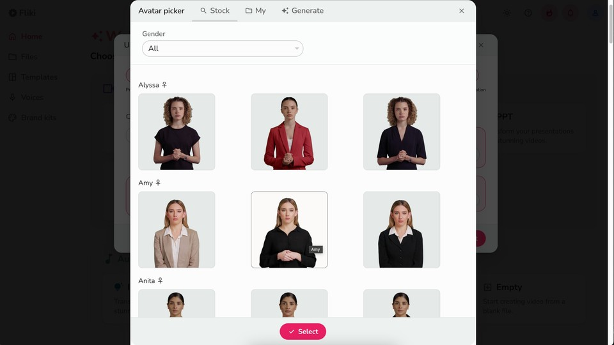Choose Amy avatar in beige blazer

pos(177,229)
